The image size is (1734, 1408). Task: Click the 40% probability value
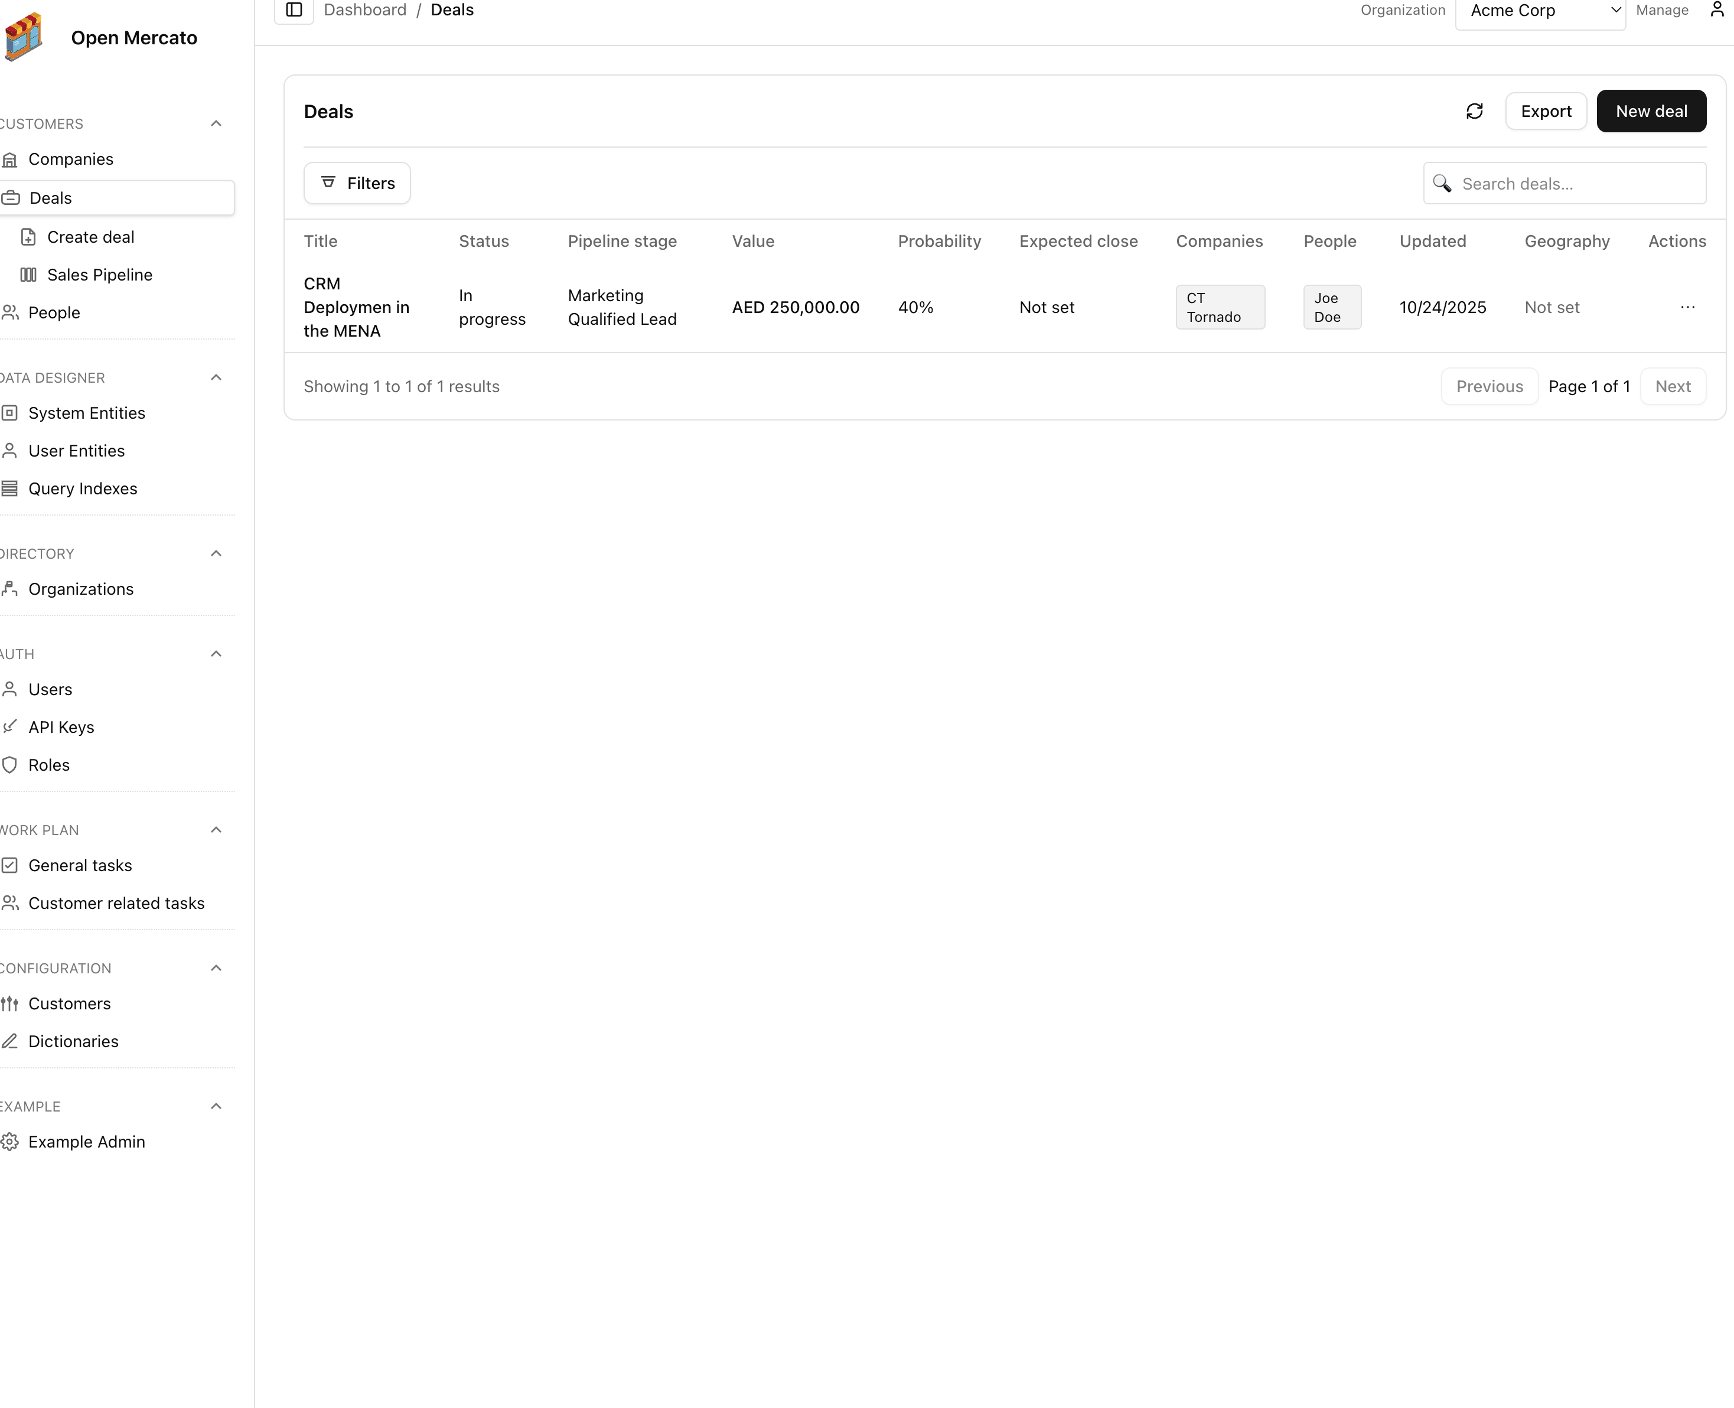915,307
